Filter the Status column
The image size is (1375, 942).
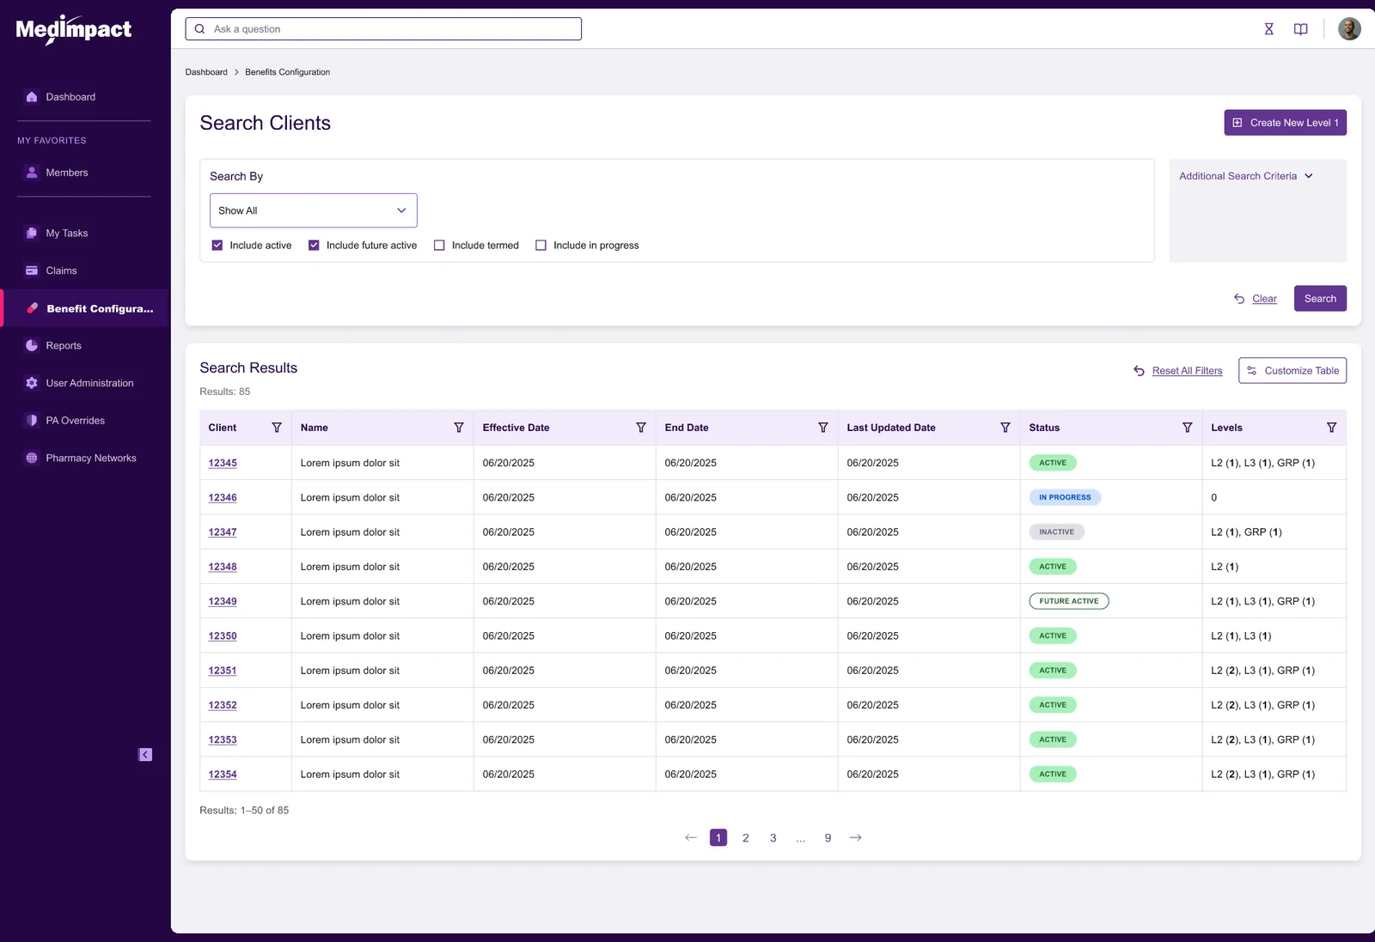click(1188, 428)
